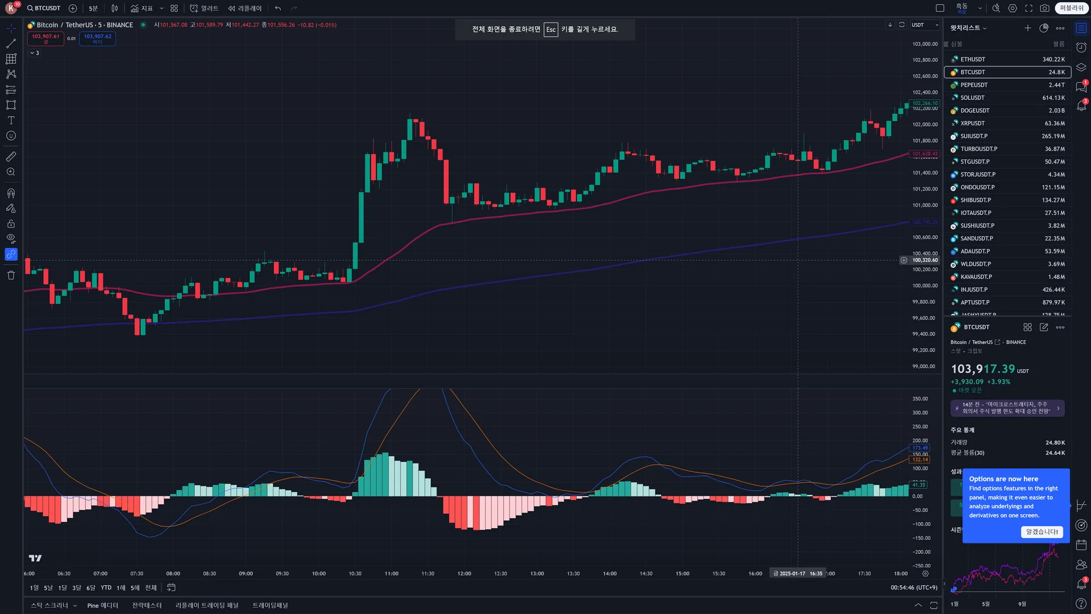Click the 알겠습니다 button in options popup
Screen dimensions: 1091x614
click(x=1042, y=532)
